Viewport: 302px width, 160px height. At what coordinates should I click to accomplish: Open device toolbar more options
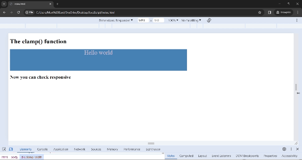297,20
